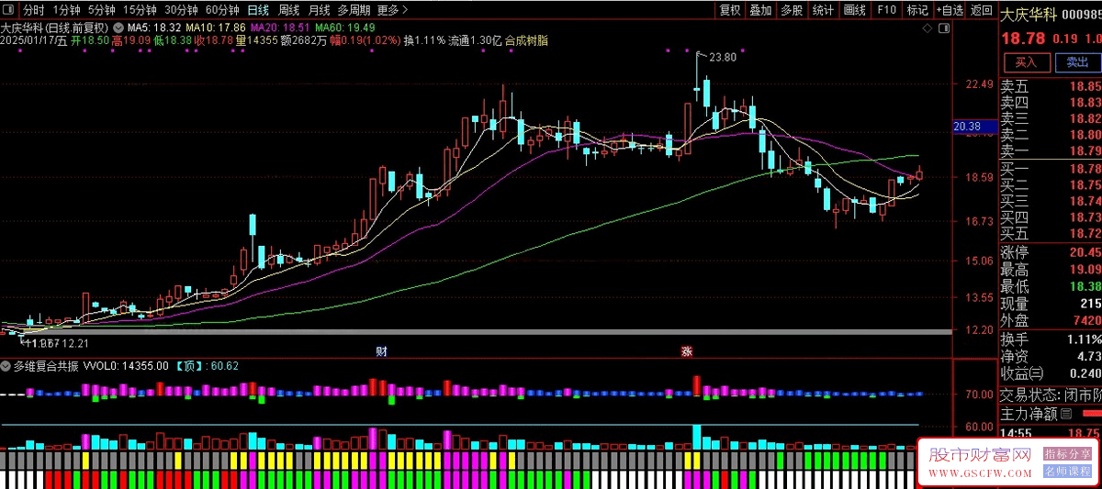Click the 叠加 overlay button

760,10
